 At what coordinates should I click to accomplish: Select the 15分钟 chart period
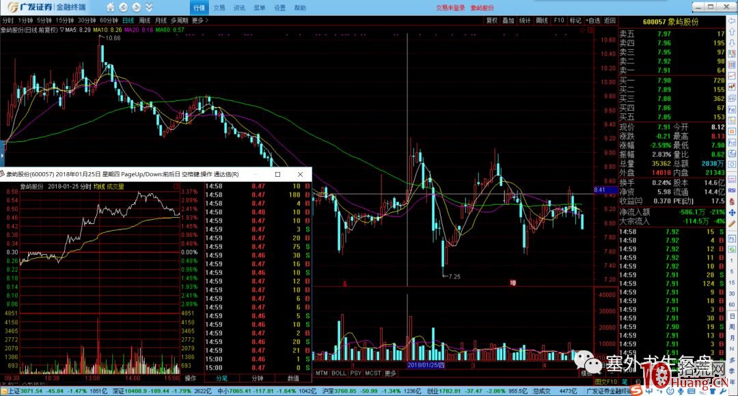pos(65,20)
